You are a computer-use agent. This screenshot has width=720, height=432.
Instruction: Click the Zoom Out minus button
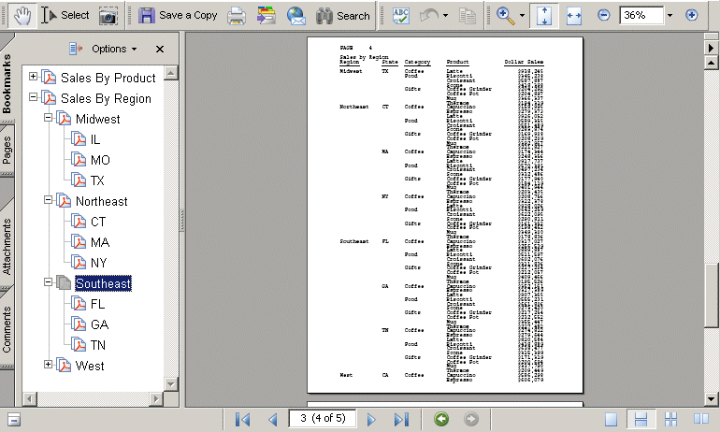(x=604, y=15)
